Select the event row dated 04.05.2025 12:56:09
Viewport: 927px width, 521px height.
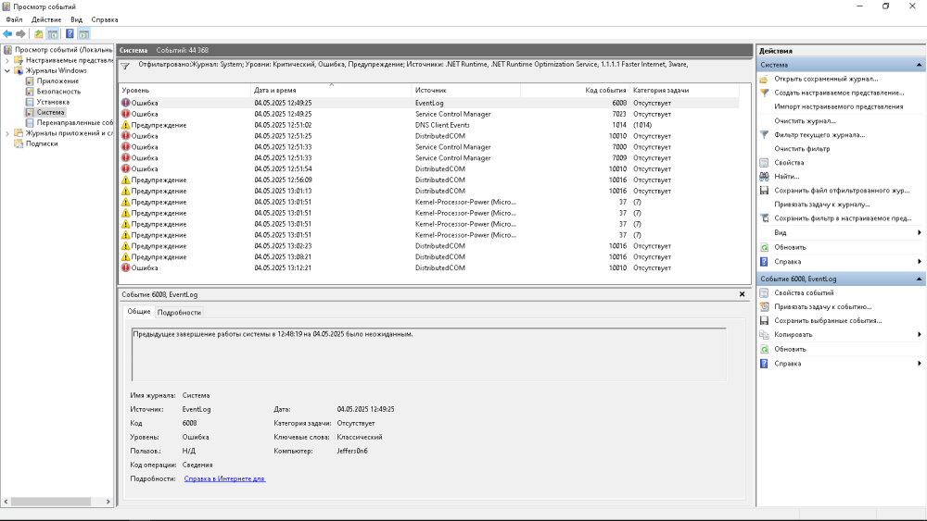click(429, 180)
